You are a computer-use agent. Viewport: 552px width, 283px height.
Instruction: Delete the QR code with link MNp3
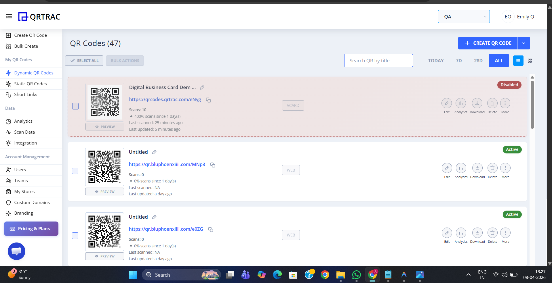pos(492,168)
